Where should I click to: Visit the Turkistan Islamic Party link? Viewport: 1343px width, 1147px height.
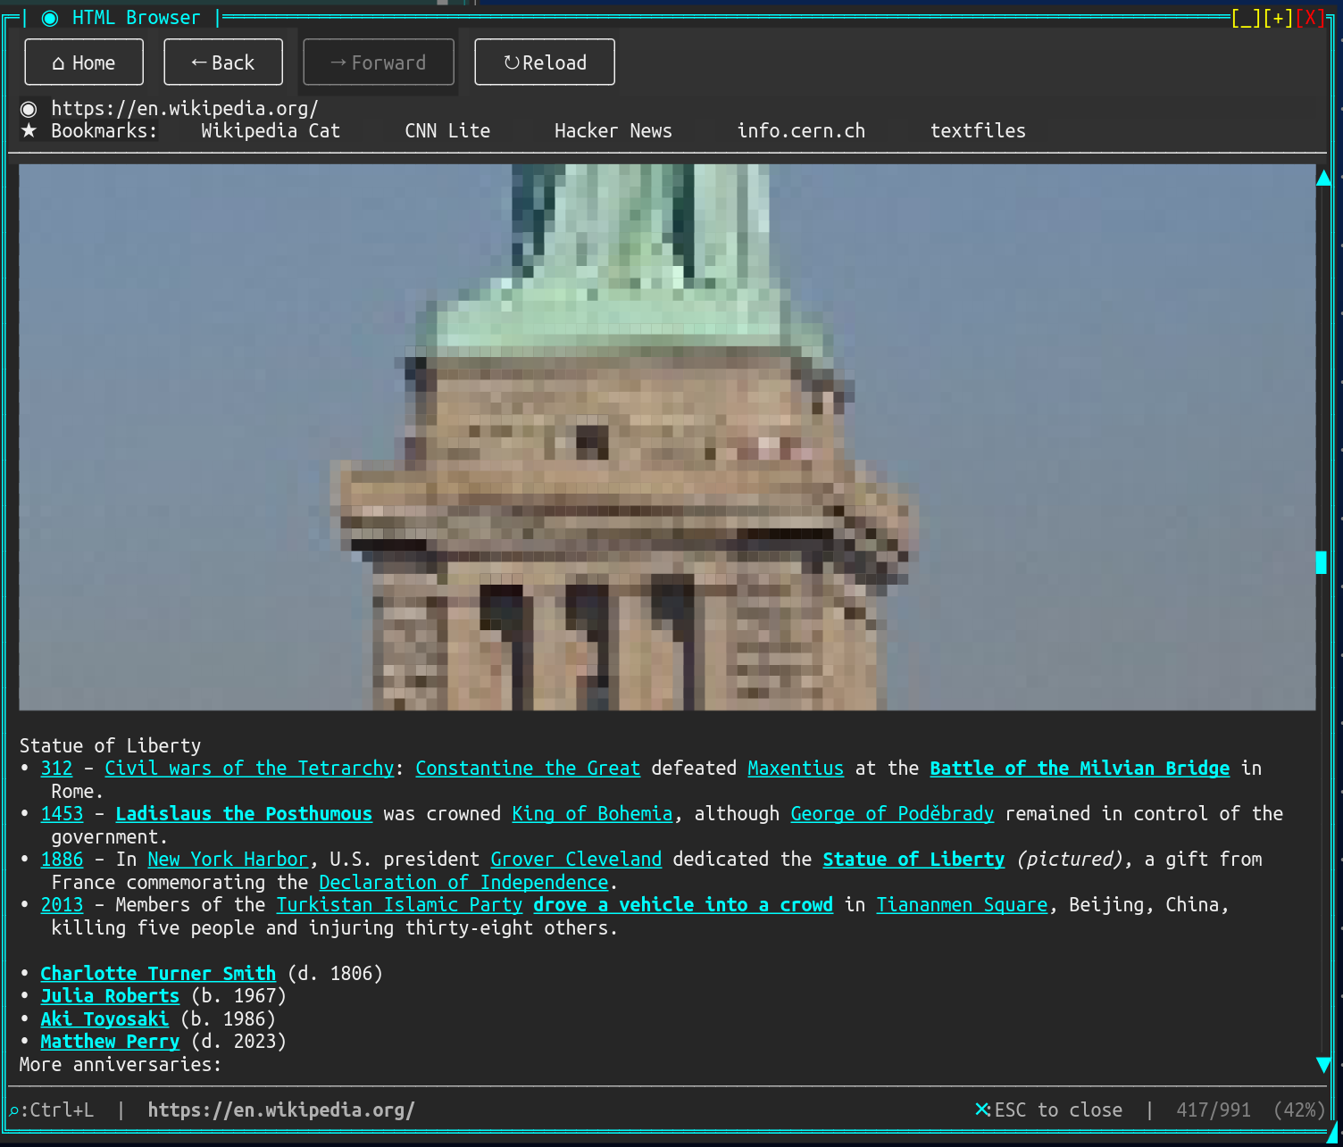point(399,905)
